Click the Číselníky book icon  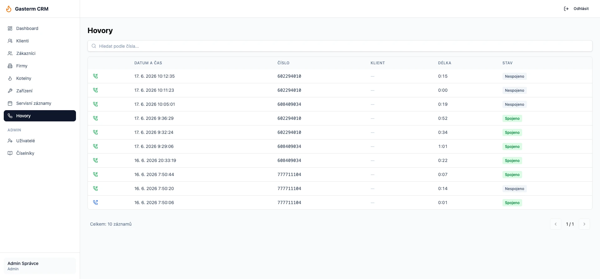coord(10,153)
